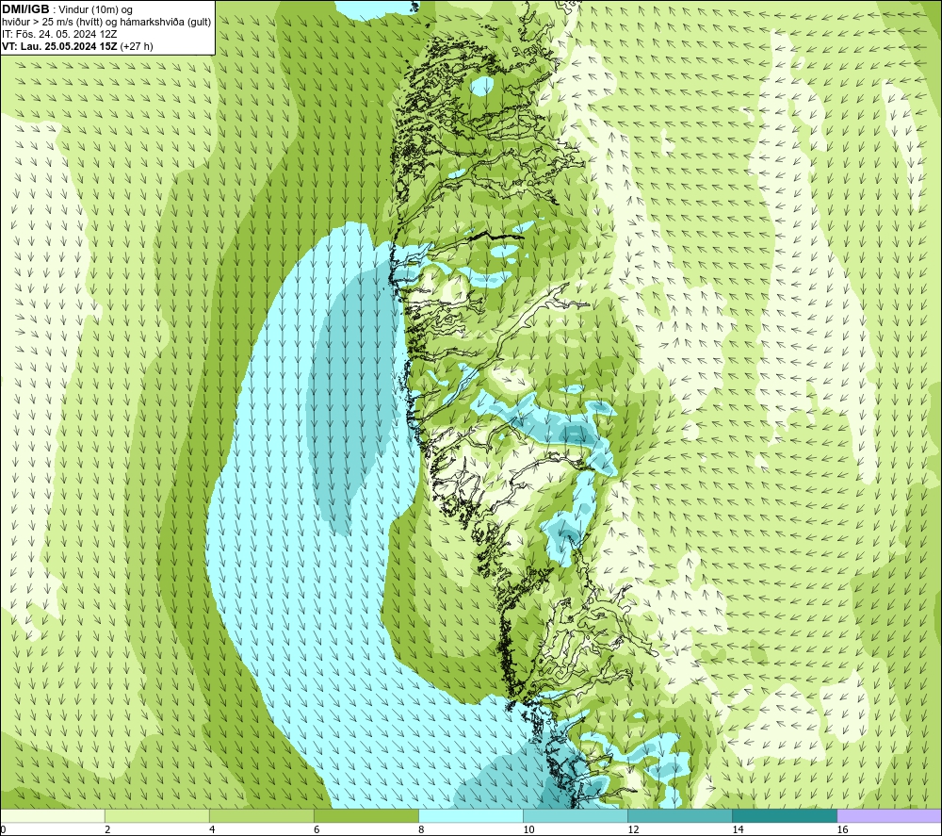Pick the 0–2 m/s pale legend swatch
The width and height of the screenshot is (942, 836).
[53, 816]
